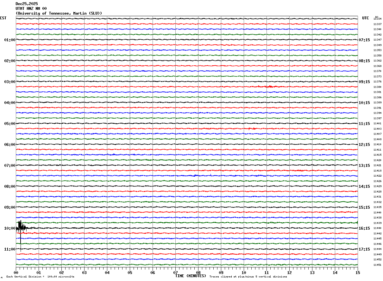Viewport: 383px width, 281px height.
Task: Click the DC value 11389
Action: pyautogui.click(x=377, y=103)
